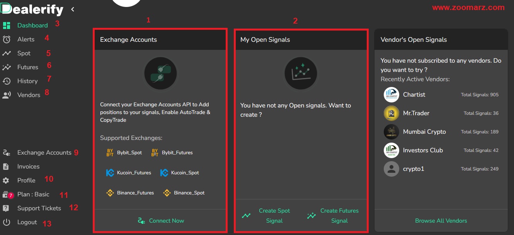This screenshot has height=235, width=514.
Task: Click Mr.Trader's Total Signals: 36 text
Action: click(x=481, y=113)
